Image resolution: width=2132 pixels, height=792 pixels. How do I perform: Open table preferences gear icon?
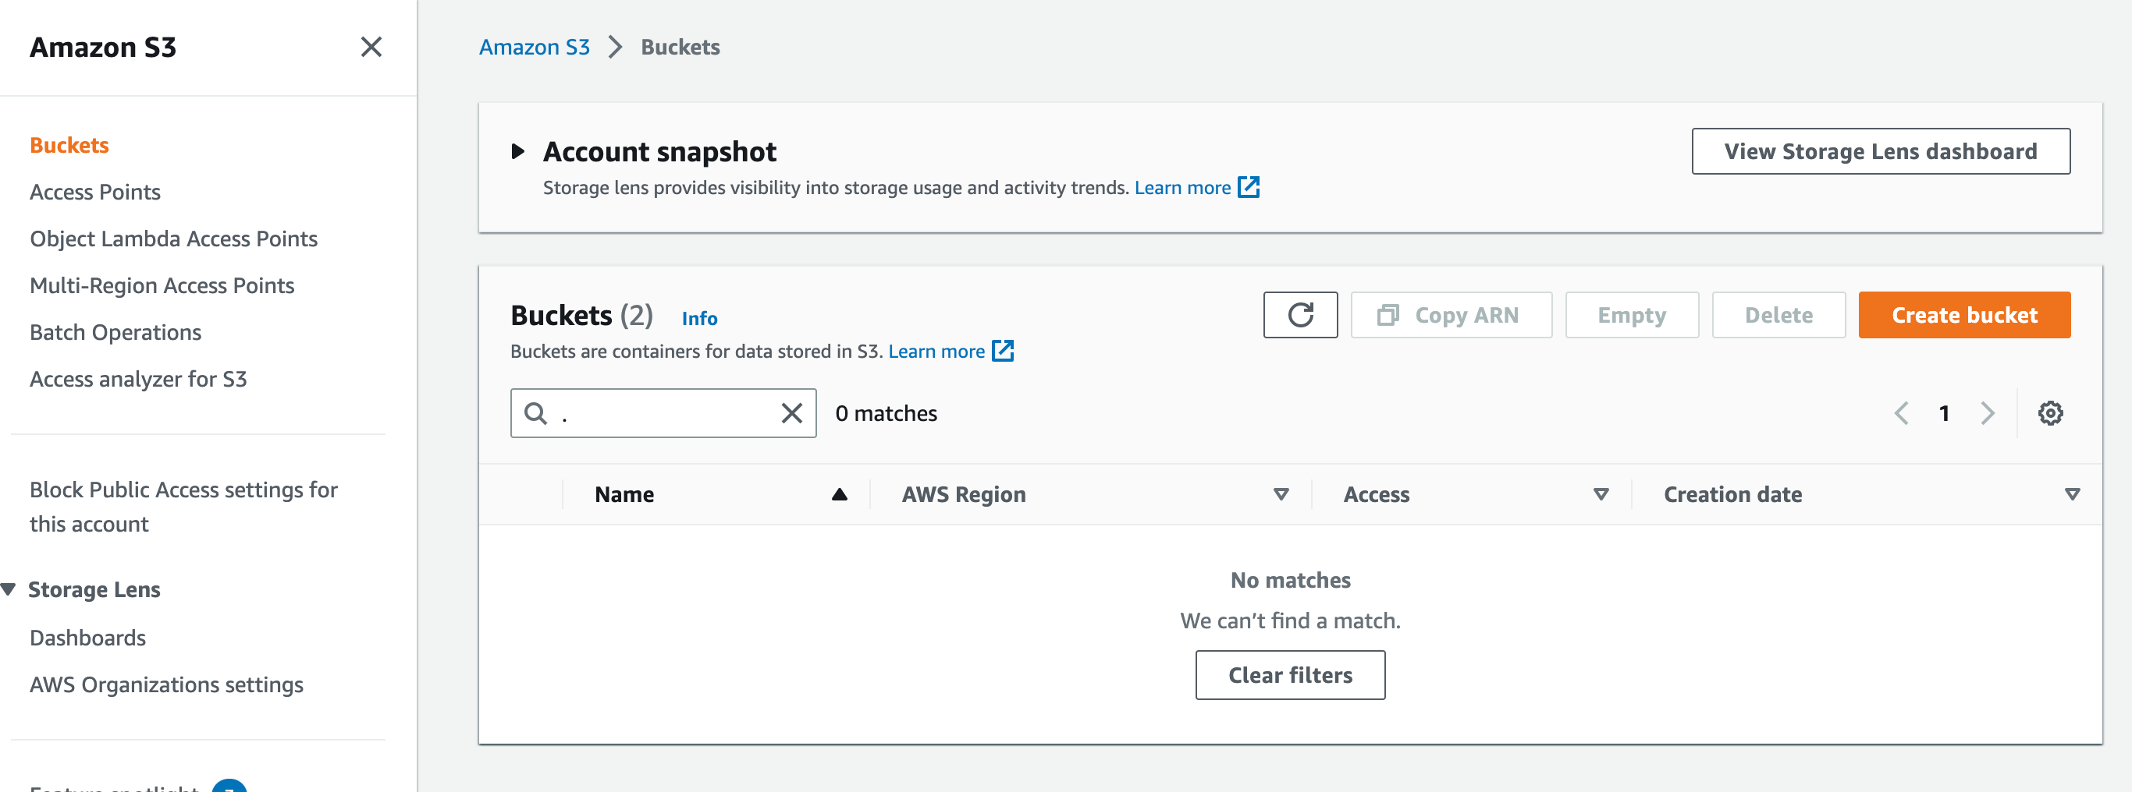click(x=2049, y=413)
